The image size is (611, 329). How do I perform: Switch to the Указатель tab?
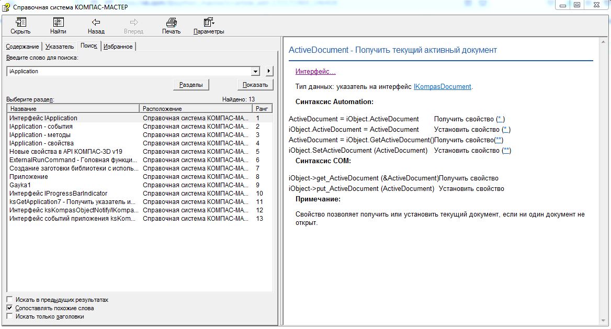coord(60,47)
